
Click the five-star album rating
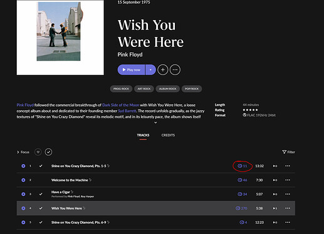250,110
